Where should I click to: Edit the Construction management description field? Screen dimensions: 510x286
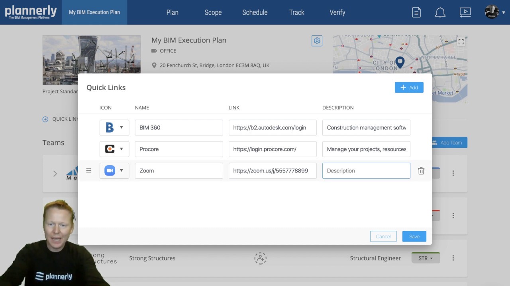[x=366, y=128]
